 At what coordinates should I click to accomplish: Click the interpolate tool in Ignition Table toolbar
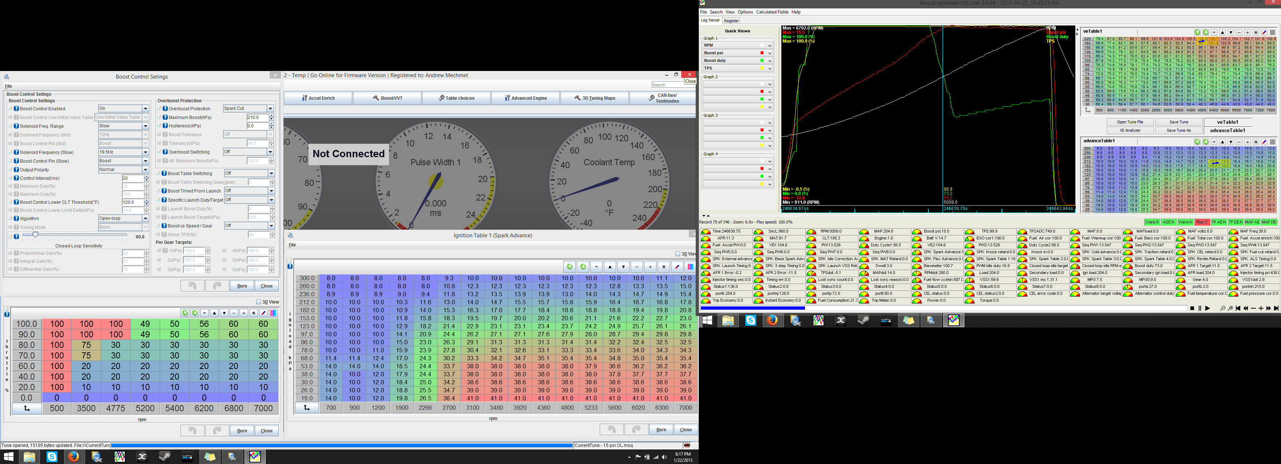677,266
